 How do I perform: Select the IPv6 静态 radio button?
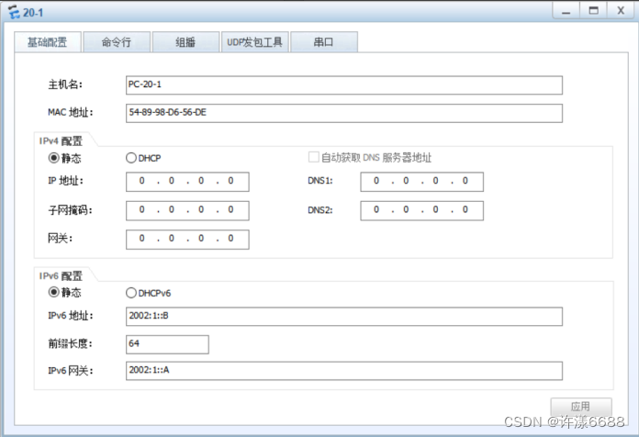pyautogui.click(x=54, y=292)
